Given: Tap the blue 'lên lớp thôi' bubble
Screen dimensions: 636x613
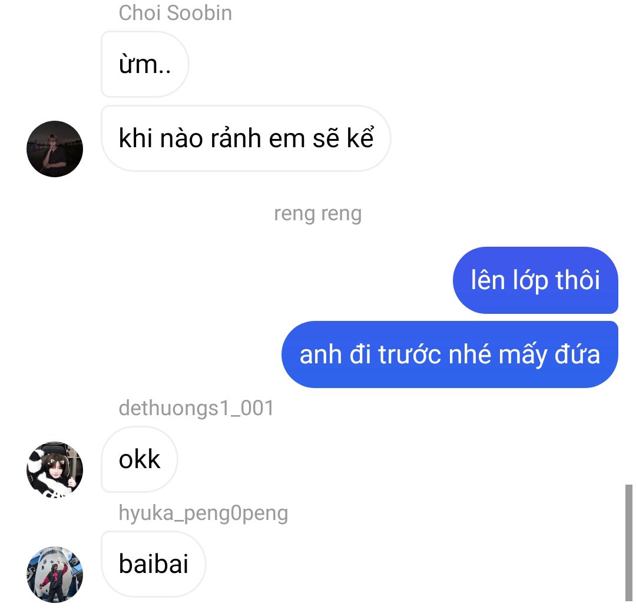Looking at the screenshot, I should tap(535, 280).
